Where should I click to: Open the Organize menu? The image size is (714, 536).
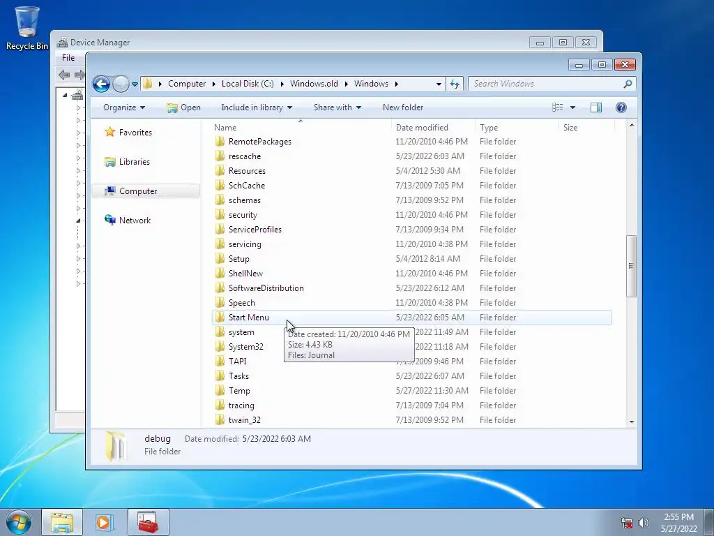pos(124,107)
